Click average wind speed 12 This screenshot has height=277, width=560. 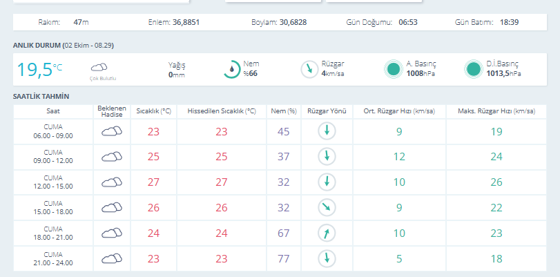pos(399,157)
